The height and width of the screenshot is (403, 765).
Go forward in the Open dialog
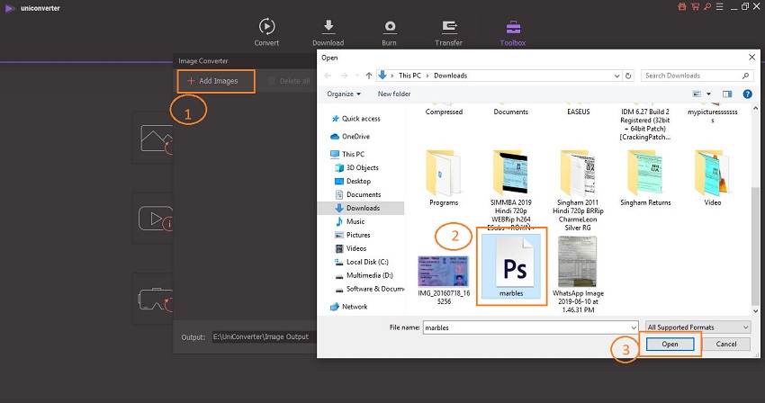coord(344,76)
